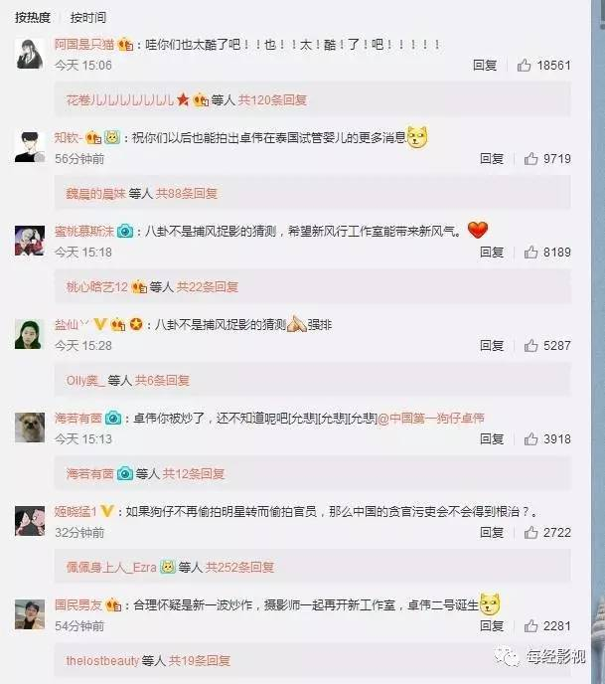Image resolution: width=605 pixels, height=684 pixels.
Task: Click thumbs-up next to 2722
Action: coord(530,532)
